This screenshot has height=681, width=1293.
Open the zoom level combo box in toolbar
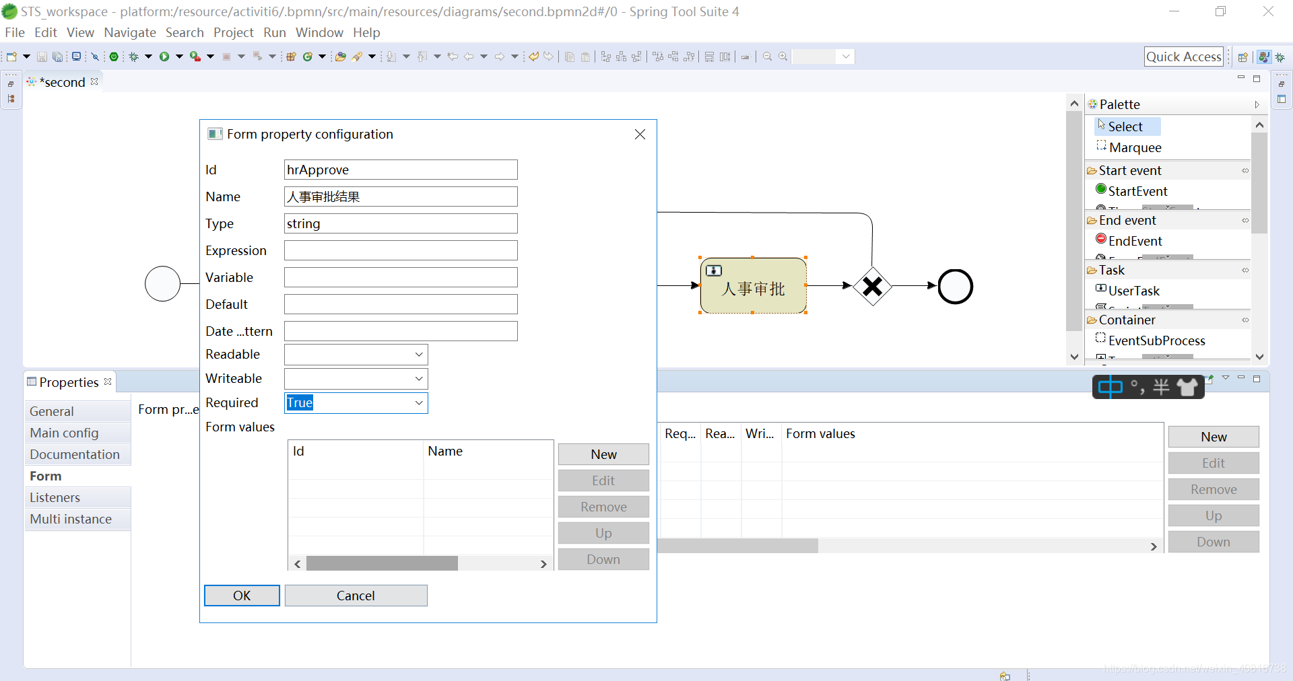tap(823, 57)
